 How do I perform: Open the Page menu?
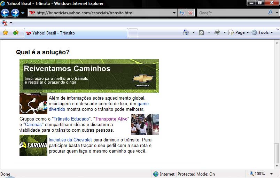pyautogui.click(x=239, y=32)
